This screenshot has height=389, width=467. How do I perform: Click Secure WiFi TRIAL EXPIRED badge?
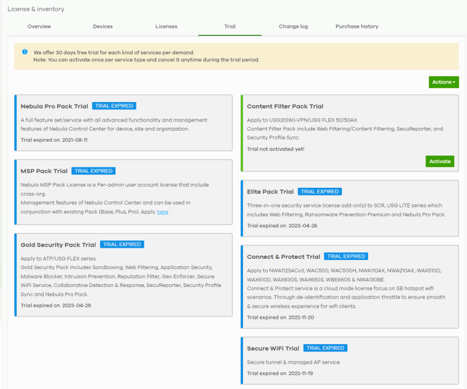coord(325,348)
